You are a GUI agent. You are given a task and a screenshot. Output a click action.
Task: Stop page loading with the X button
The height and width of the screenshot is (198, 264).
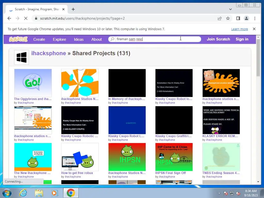click(x=26, y=18)
